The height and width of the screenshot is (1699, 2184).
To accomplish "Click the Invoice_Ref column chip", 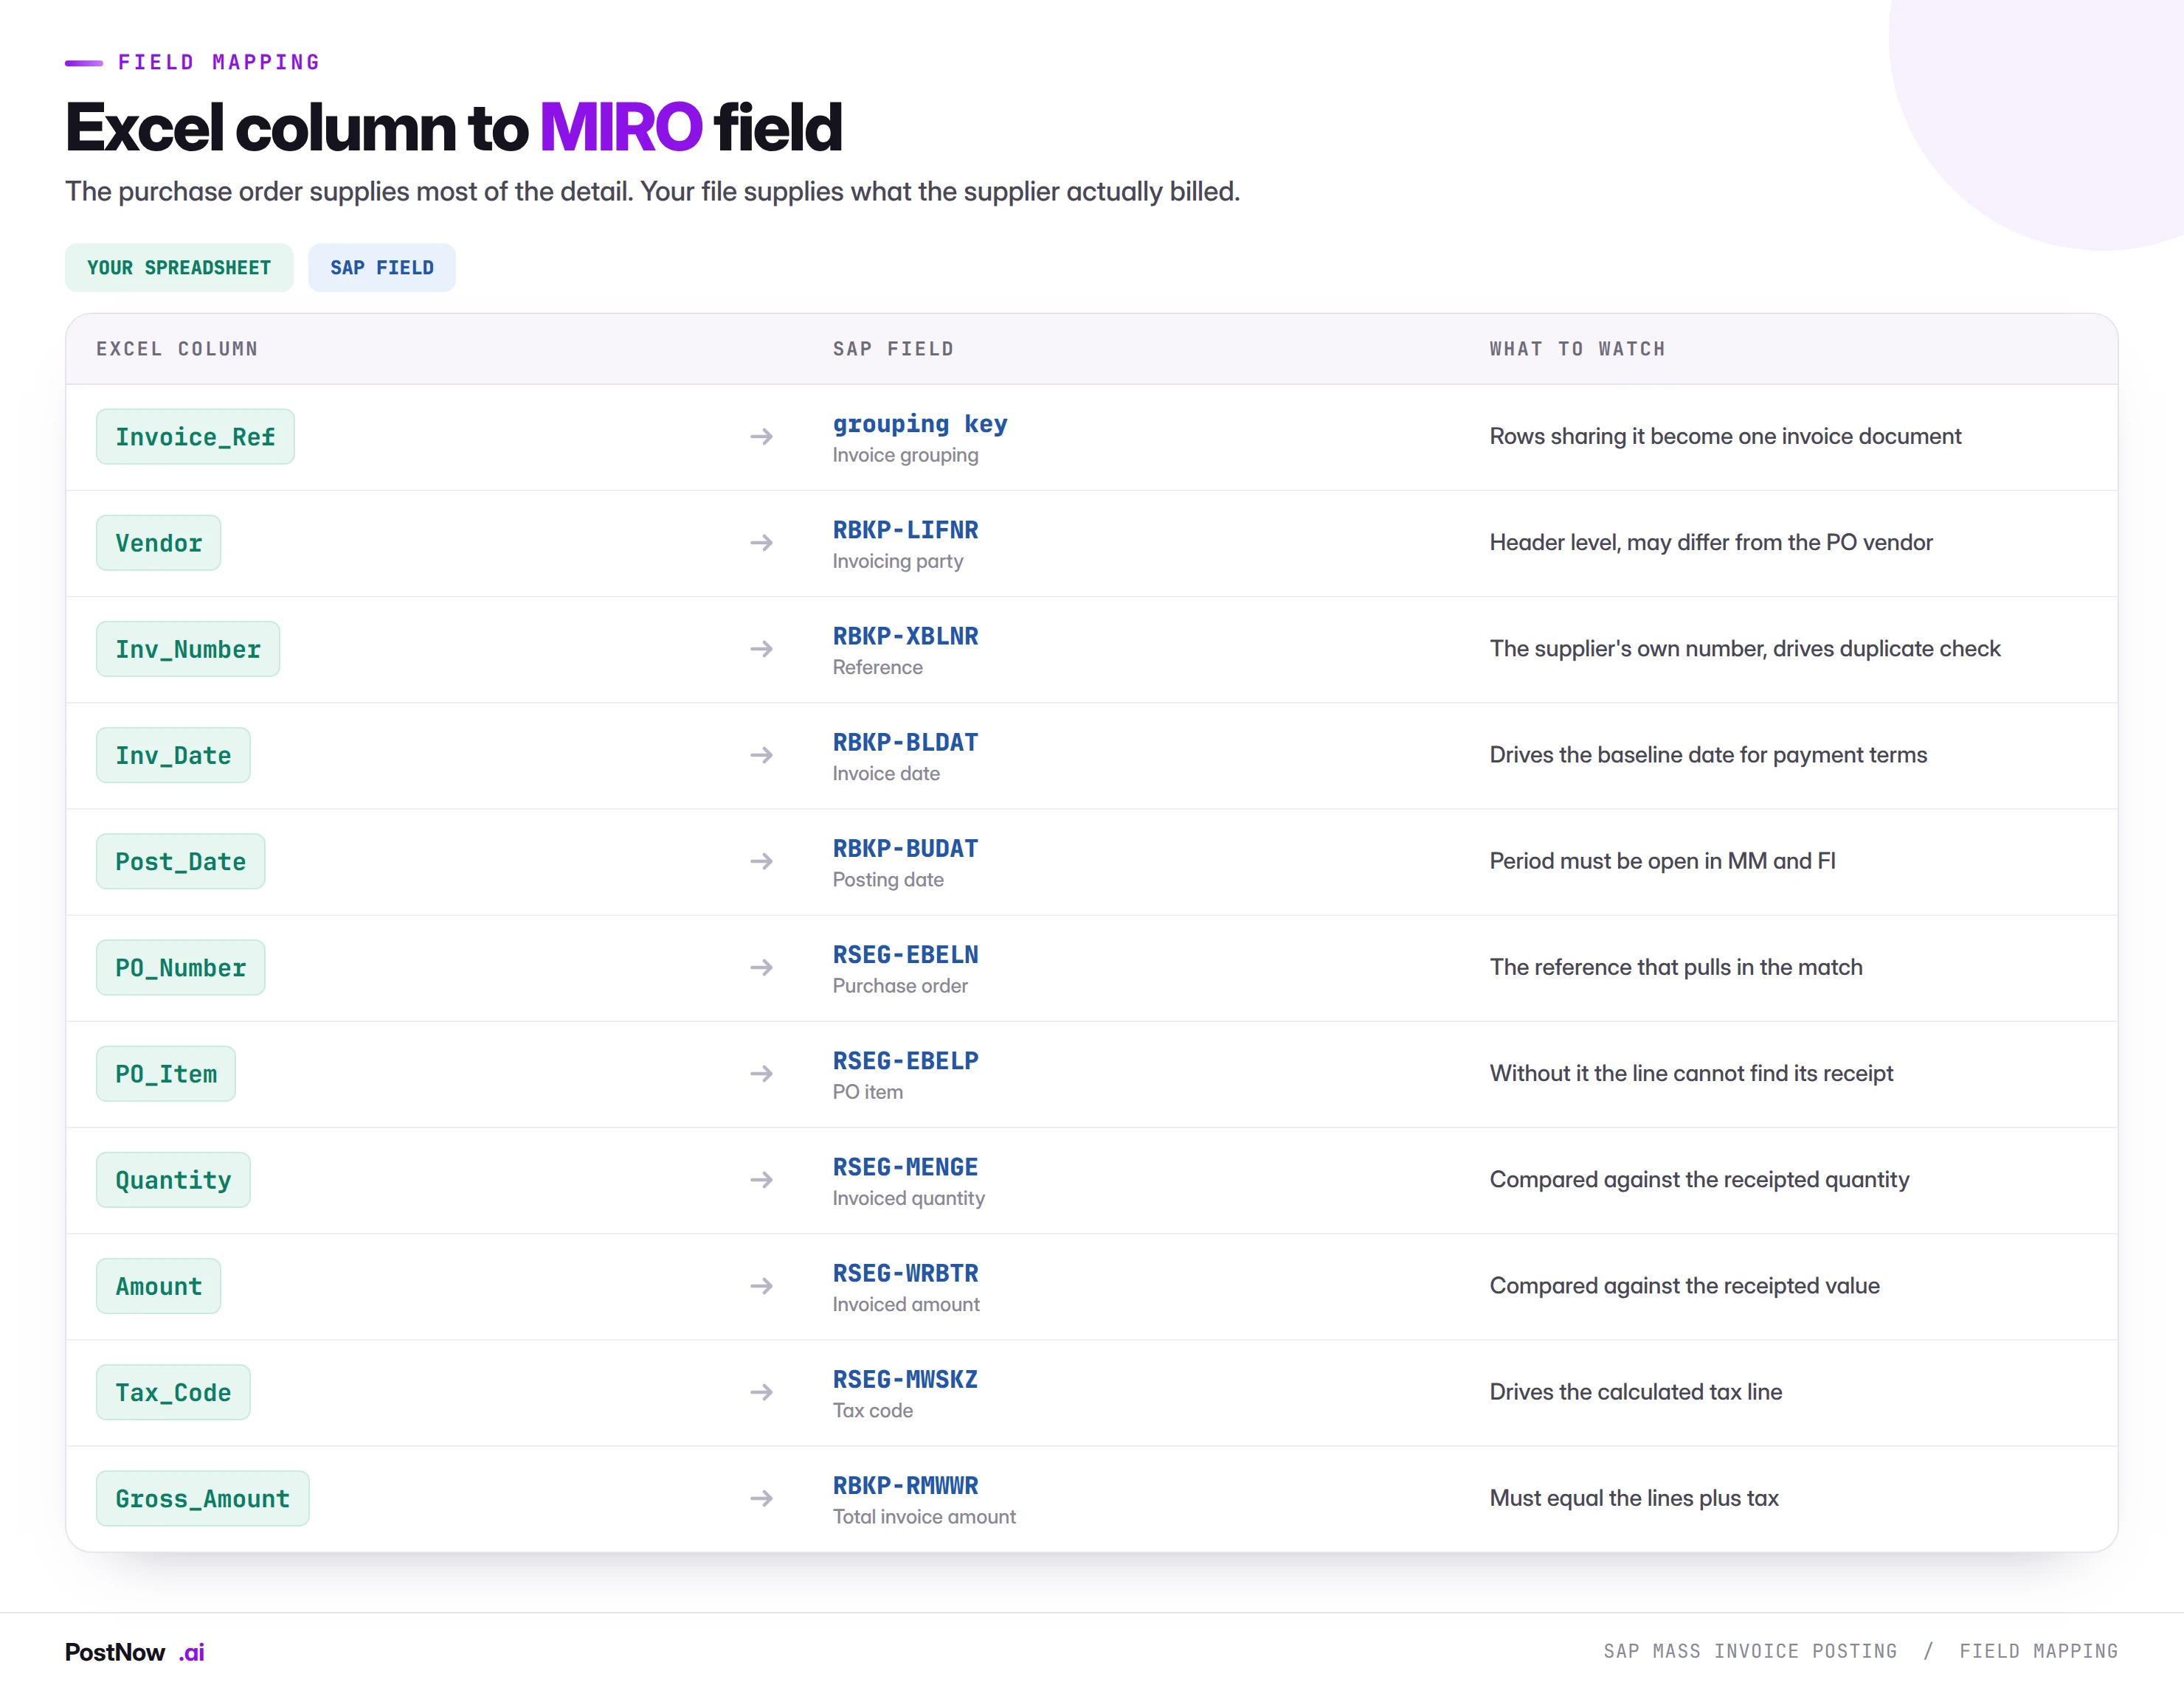I will 195,437.
